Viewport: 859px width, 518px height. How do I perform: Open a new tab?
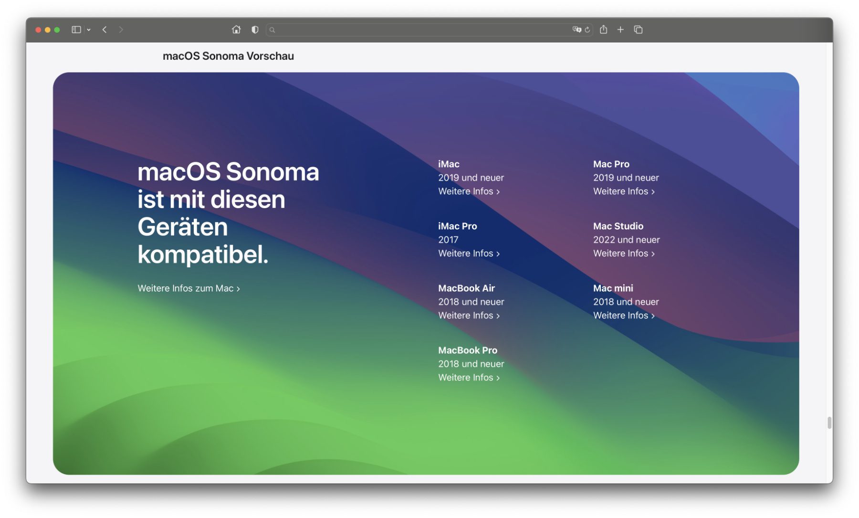point(620,30)
